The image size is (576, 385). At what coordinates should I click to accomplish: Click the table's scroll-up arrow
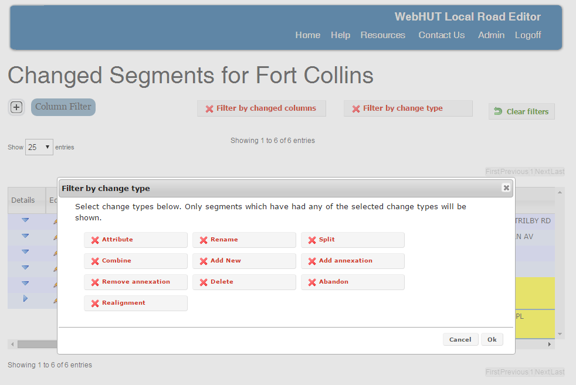tap(560, 192)
